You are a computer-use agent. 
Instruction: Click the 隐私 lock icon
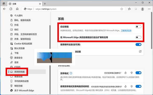pyautogui.click(x=11, y=20)
